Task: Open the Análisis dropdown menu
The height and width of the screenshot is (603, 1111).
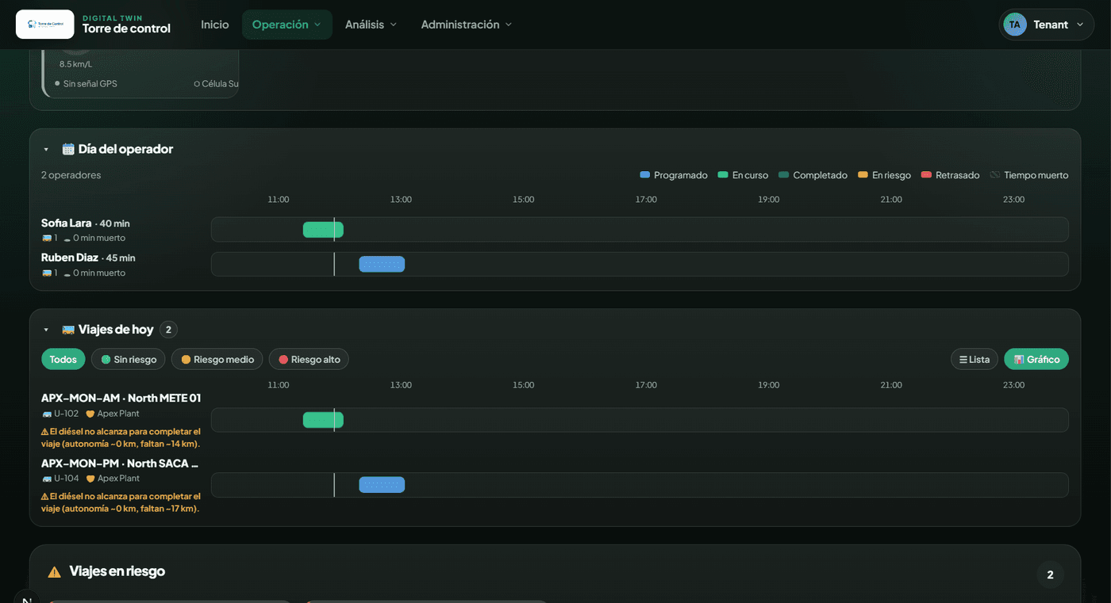Action: tap(371, 25)
